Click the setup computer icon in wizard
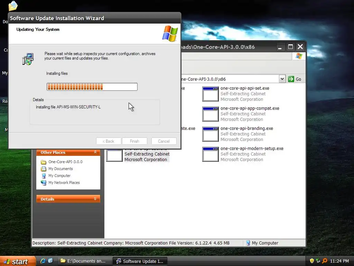The image size is (354, 266). (x=28, y=59)
